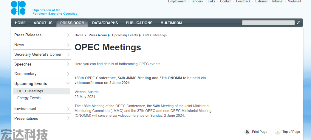Viewport: 311px width, 140px height.
Task: Click the Print Page printer icon
Action: (x=247, y=132)
